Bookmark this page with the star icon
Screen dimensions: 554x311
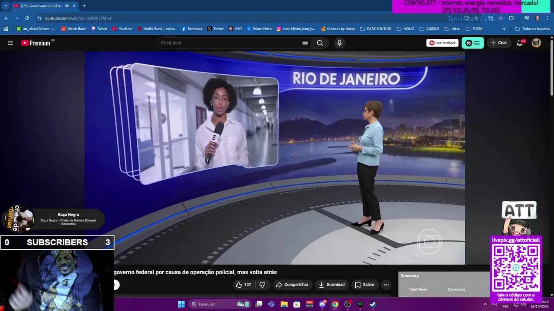pyautogui.click(x=476, y=18)
